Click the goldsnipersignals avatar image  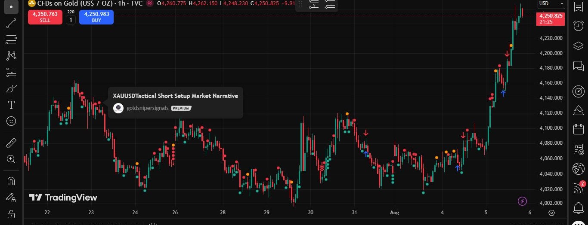click(118, 108)
